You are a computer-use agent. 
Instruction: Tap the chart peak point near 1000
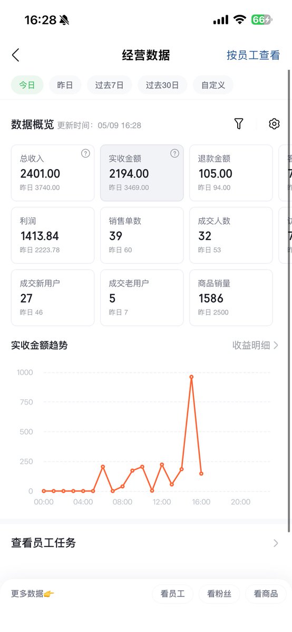(191, 377)
